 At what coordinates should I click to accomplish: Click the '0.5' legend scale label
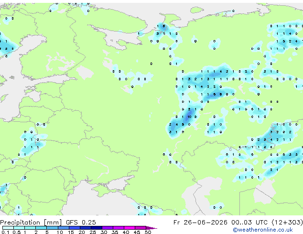pos(17,232)
